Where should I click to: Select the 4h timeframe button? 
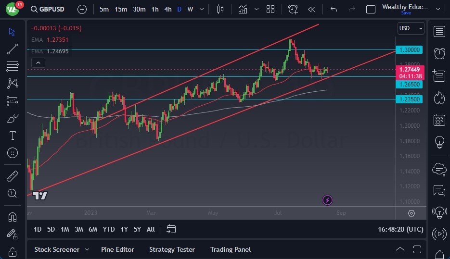(167, 9)
